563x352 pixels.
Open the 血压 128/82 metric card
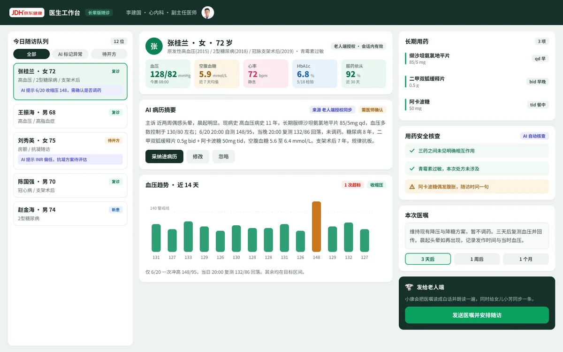pyautogui.click(x=168, y=74)
